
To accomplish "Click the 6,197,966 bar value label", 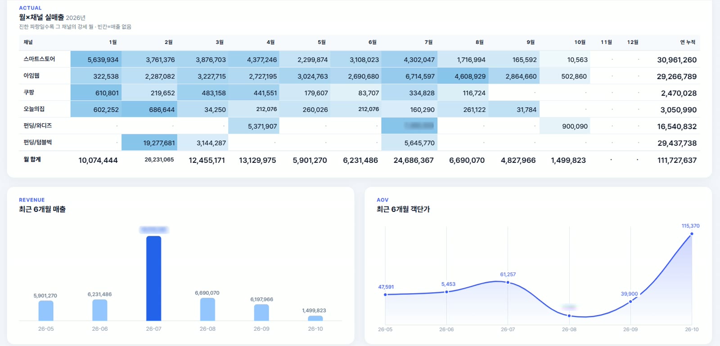I will coord(261,299).
